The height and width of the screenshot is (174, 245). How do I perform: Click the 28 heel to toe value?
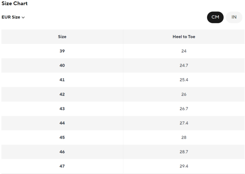pos(184,137)
